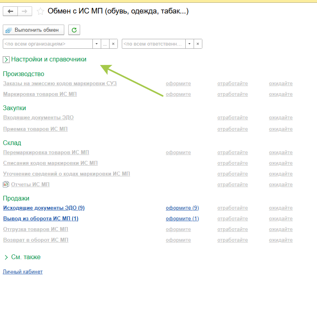Open the Личный кабинет link
The width and height of the screenshot is (317, 319).
(23, 271)
